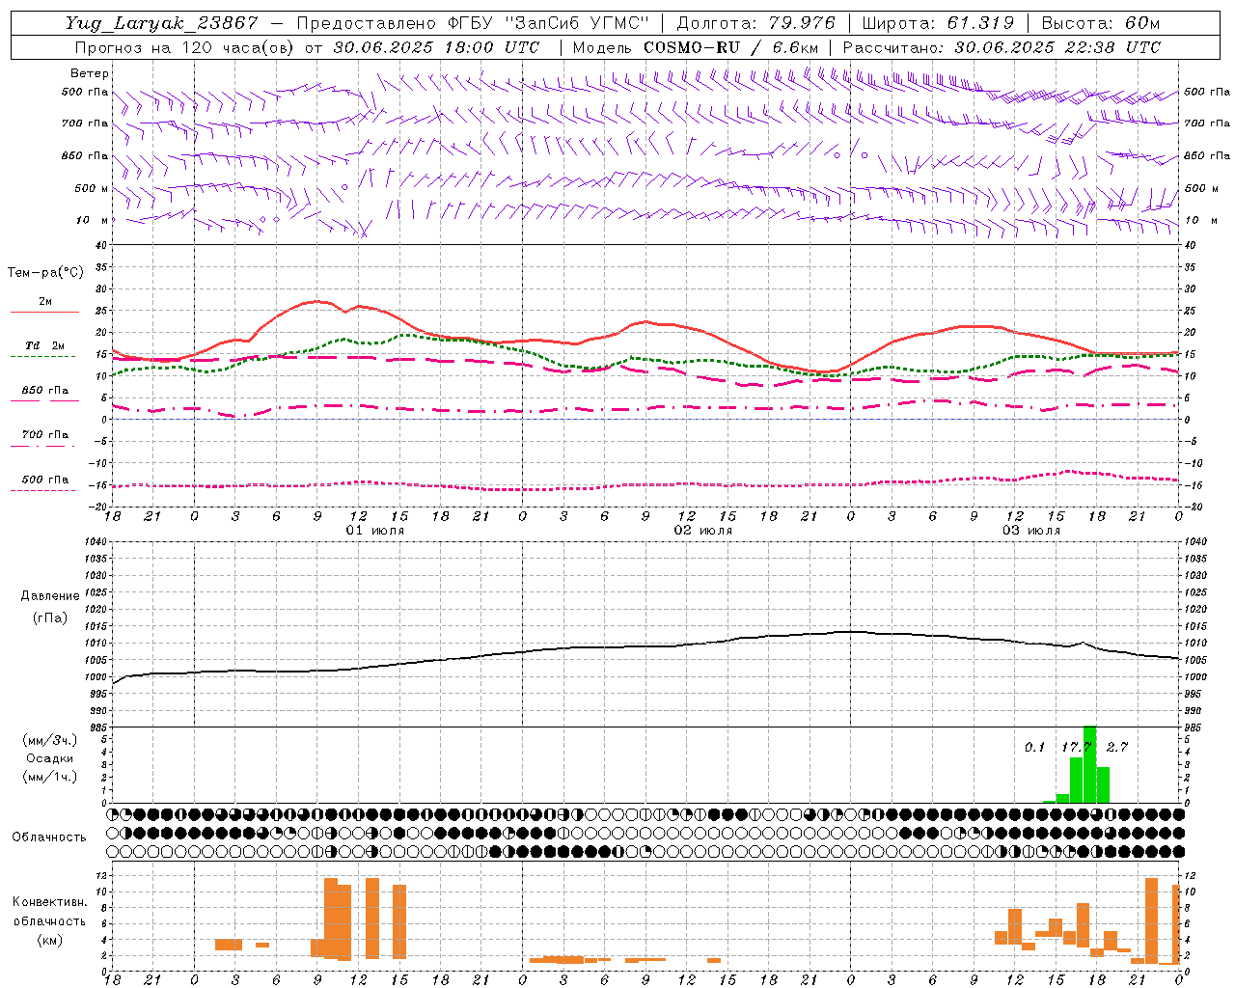This screenshot has width=1235, height=988.
Task: Click the latitude value 'Широта: 61.319'
Action: click(938, 23)
